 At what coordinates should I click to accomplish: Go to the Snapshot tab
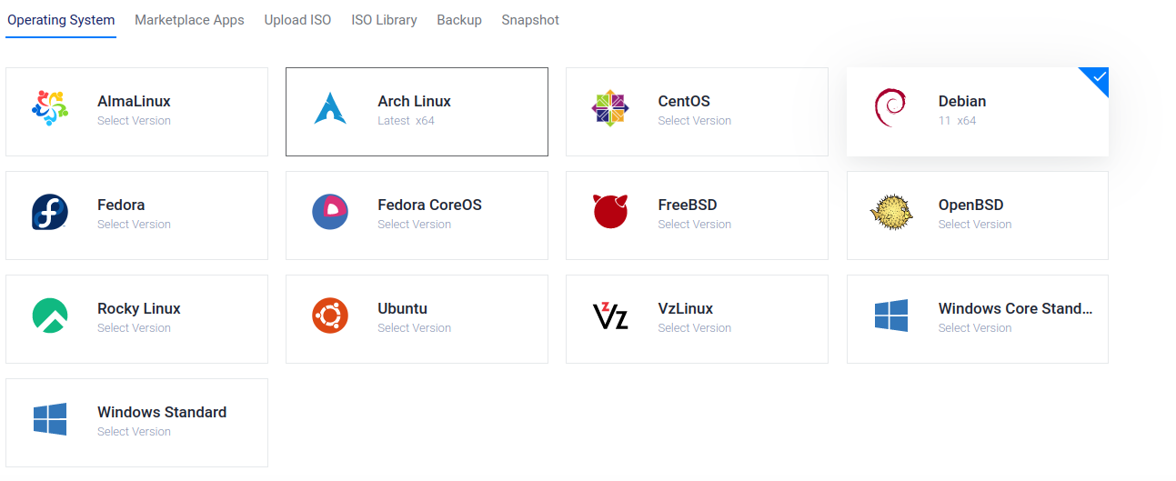coord(530,20)
